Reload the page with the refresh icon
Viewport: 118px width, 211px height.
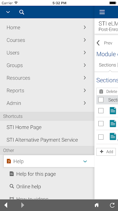coord(112,205)
